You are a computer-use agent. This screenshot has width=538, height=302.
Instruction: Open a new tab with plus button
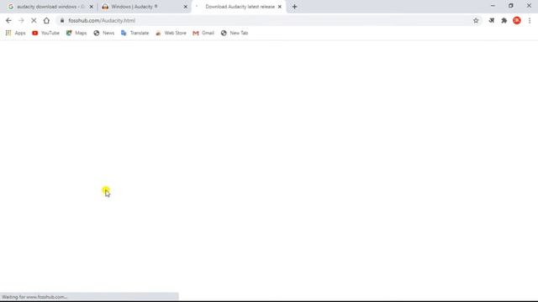[294, 7]
